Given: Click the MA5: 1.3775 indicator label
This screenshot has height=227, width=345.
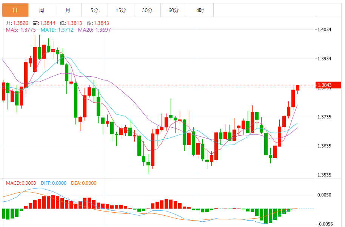Looking at the screenshot, I should (21, 30).
